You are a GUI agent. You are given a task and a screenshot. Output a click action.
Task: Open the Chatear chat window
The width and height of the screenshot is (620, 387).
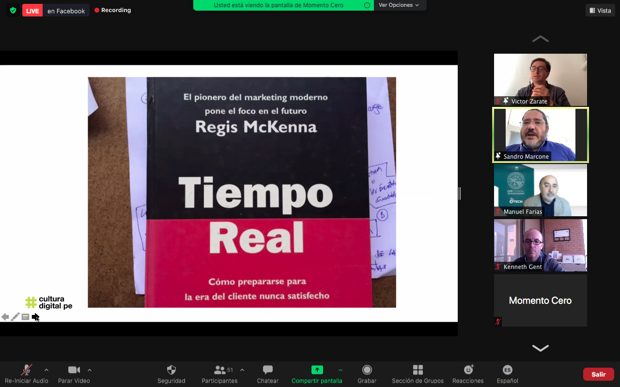(267, 371)
